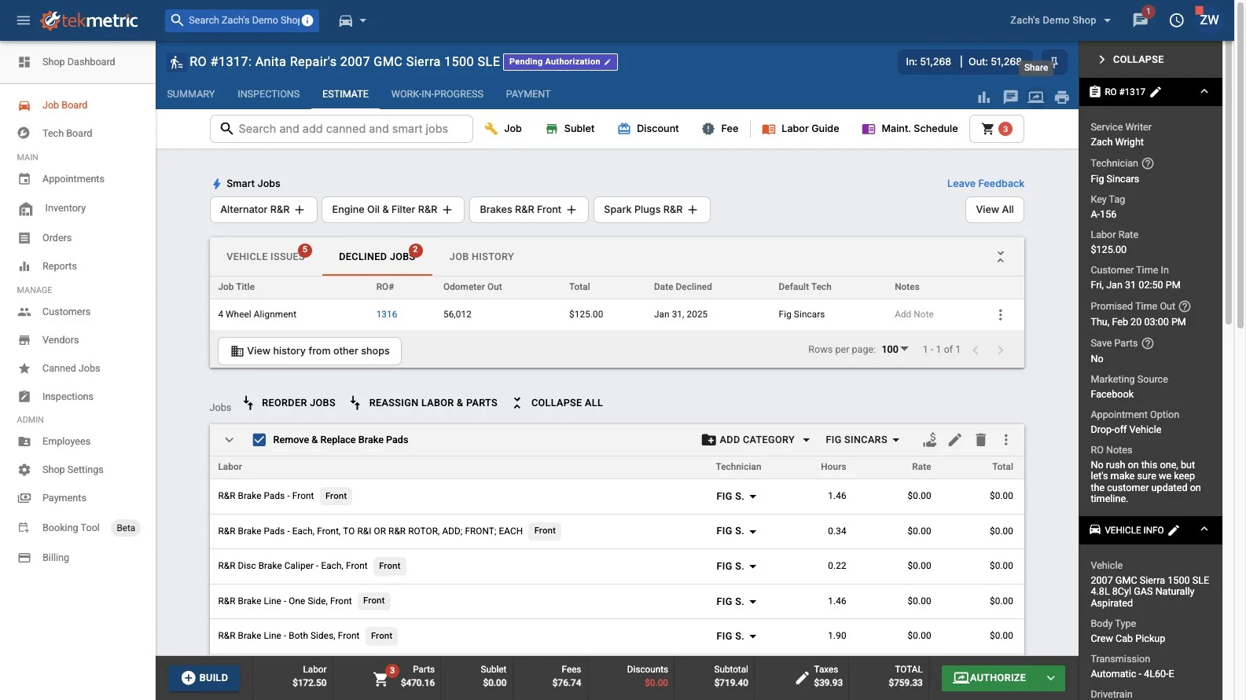Edit taxes pencil icon in totals bar

(x=801, y=678)
